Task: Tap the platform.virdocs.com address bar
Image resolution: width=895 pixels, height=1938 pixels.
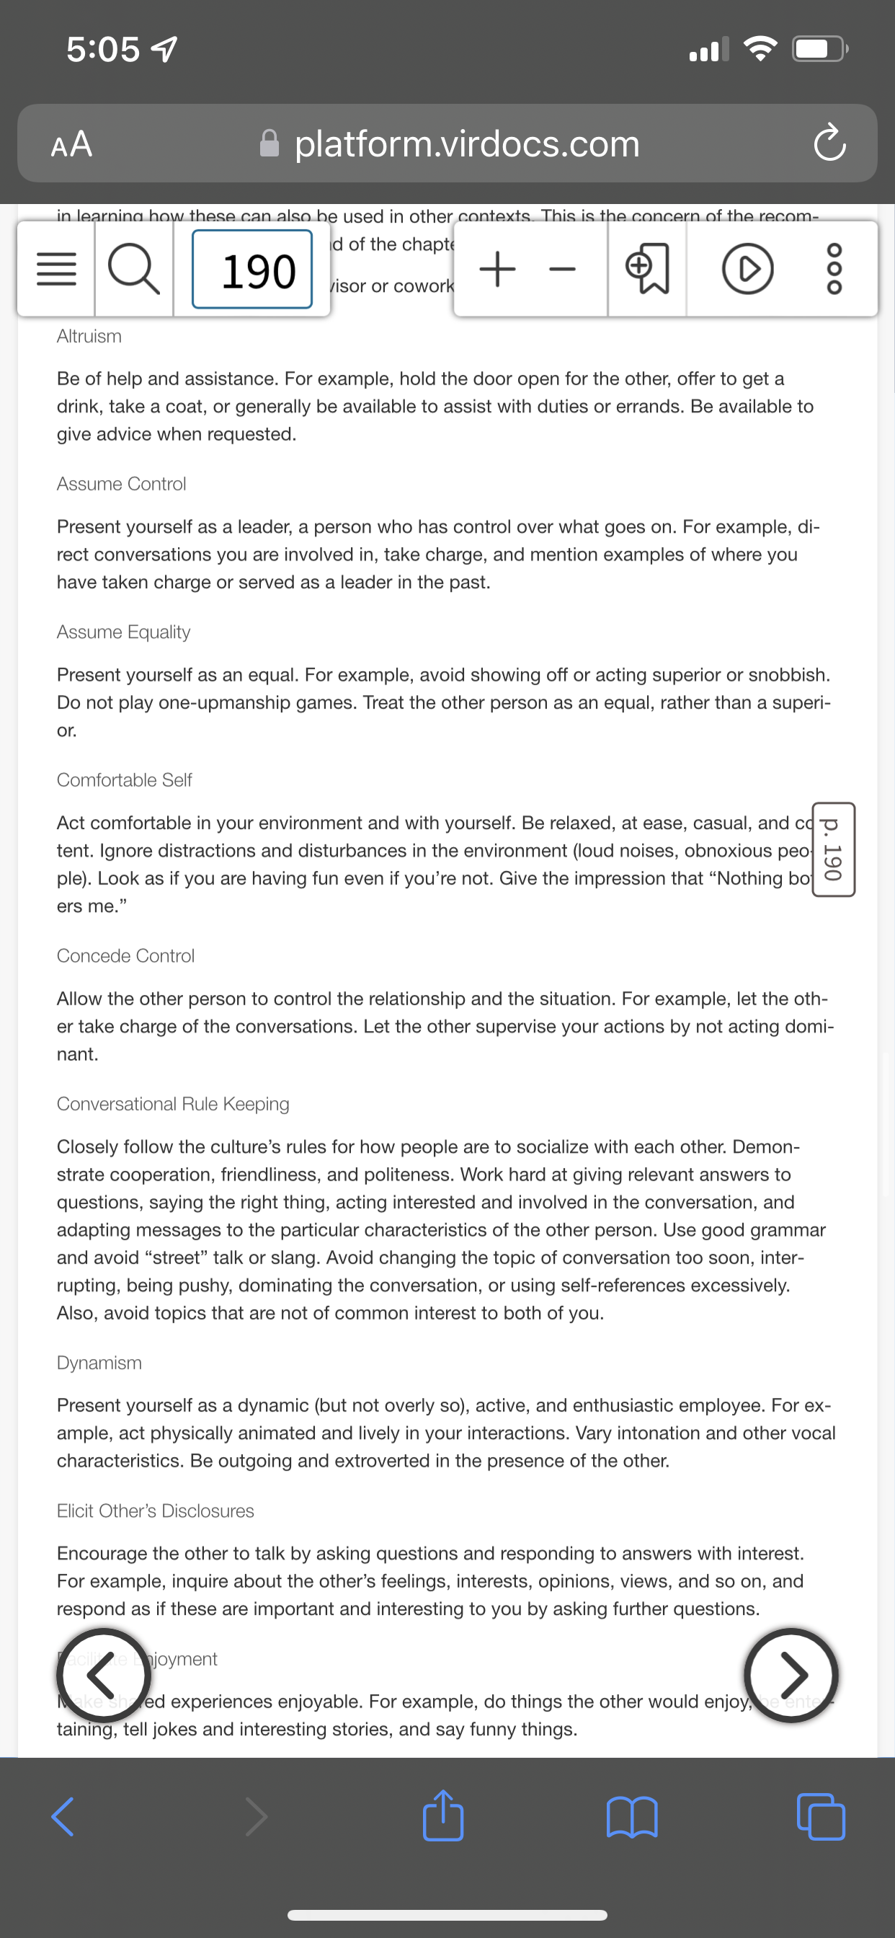Action: (x=447, y=143)
